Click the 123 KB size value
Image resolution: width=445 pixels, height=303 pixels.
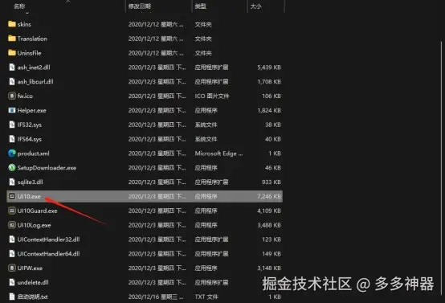click(x=271, y=240)
